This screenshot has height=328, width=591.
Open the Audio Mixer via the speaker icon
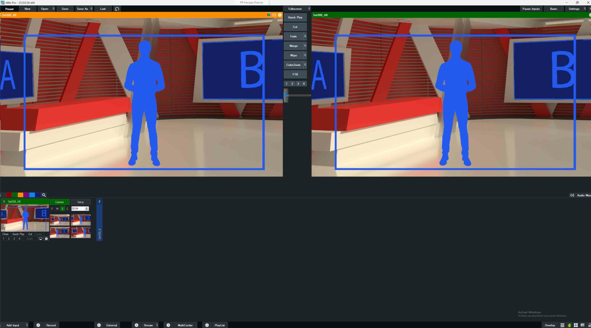(x=572, y=195)
